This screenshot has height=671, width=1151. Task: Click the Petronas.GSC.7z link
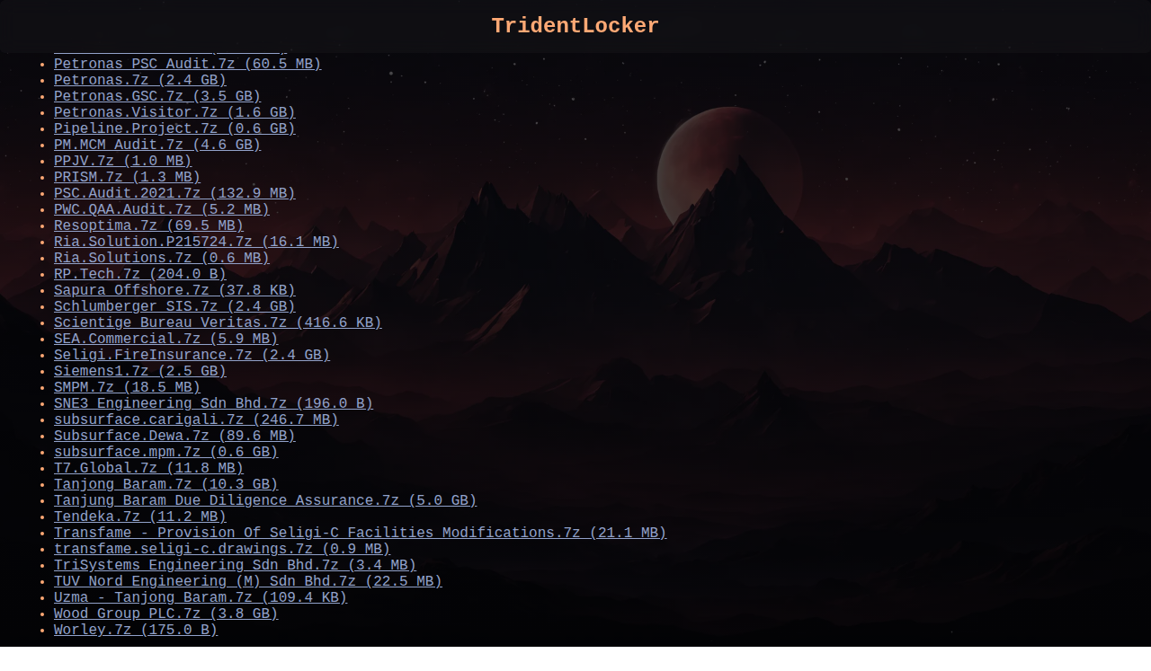156,97
